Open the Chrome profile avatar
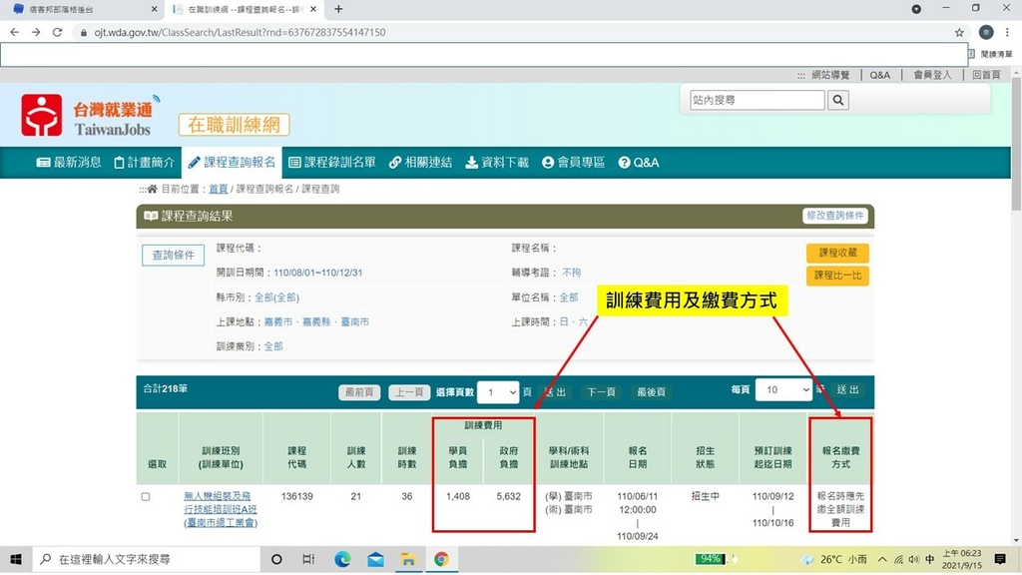Screen dimensions: 1022x575 click(x=986, y=32)
